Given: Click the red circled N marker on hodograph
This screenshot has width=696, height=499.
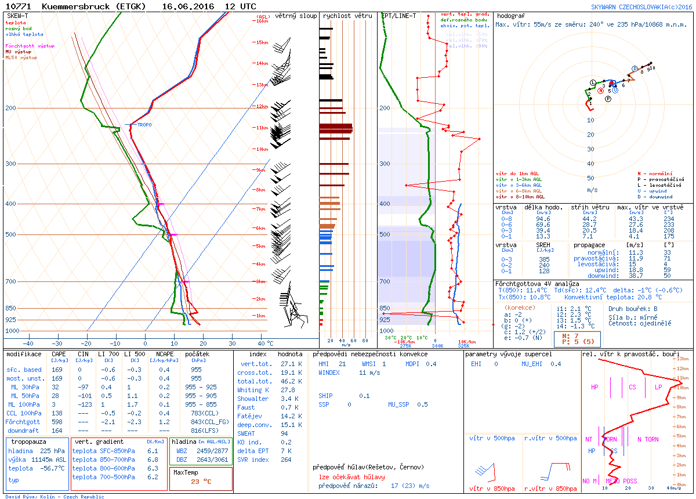Looking at the screenshot, I should tap(601, 91).
